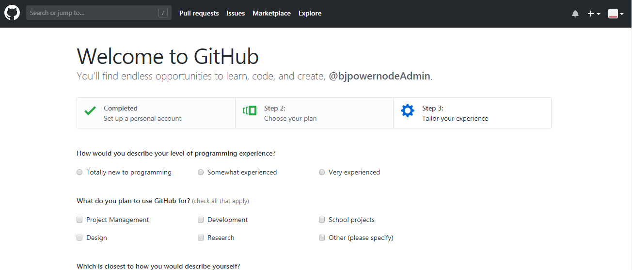Select Totally new to programming
The width and height of the screenshot is (632, 270).
pyautogui.click(x=79, y=172)
